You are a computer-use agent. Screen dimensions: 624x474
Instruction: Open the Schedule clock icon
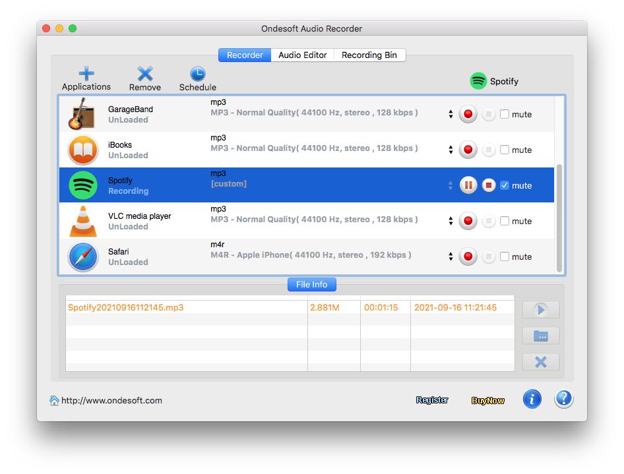coord(197,74)
